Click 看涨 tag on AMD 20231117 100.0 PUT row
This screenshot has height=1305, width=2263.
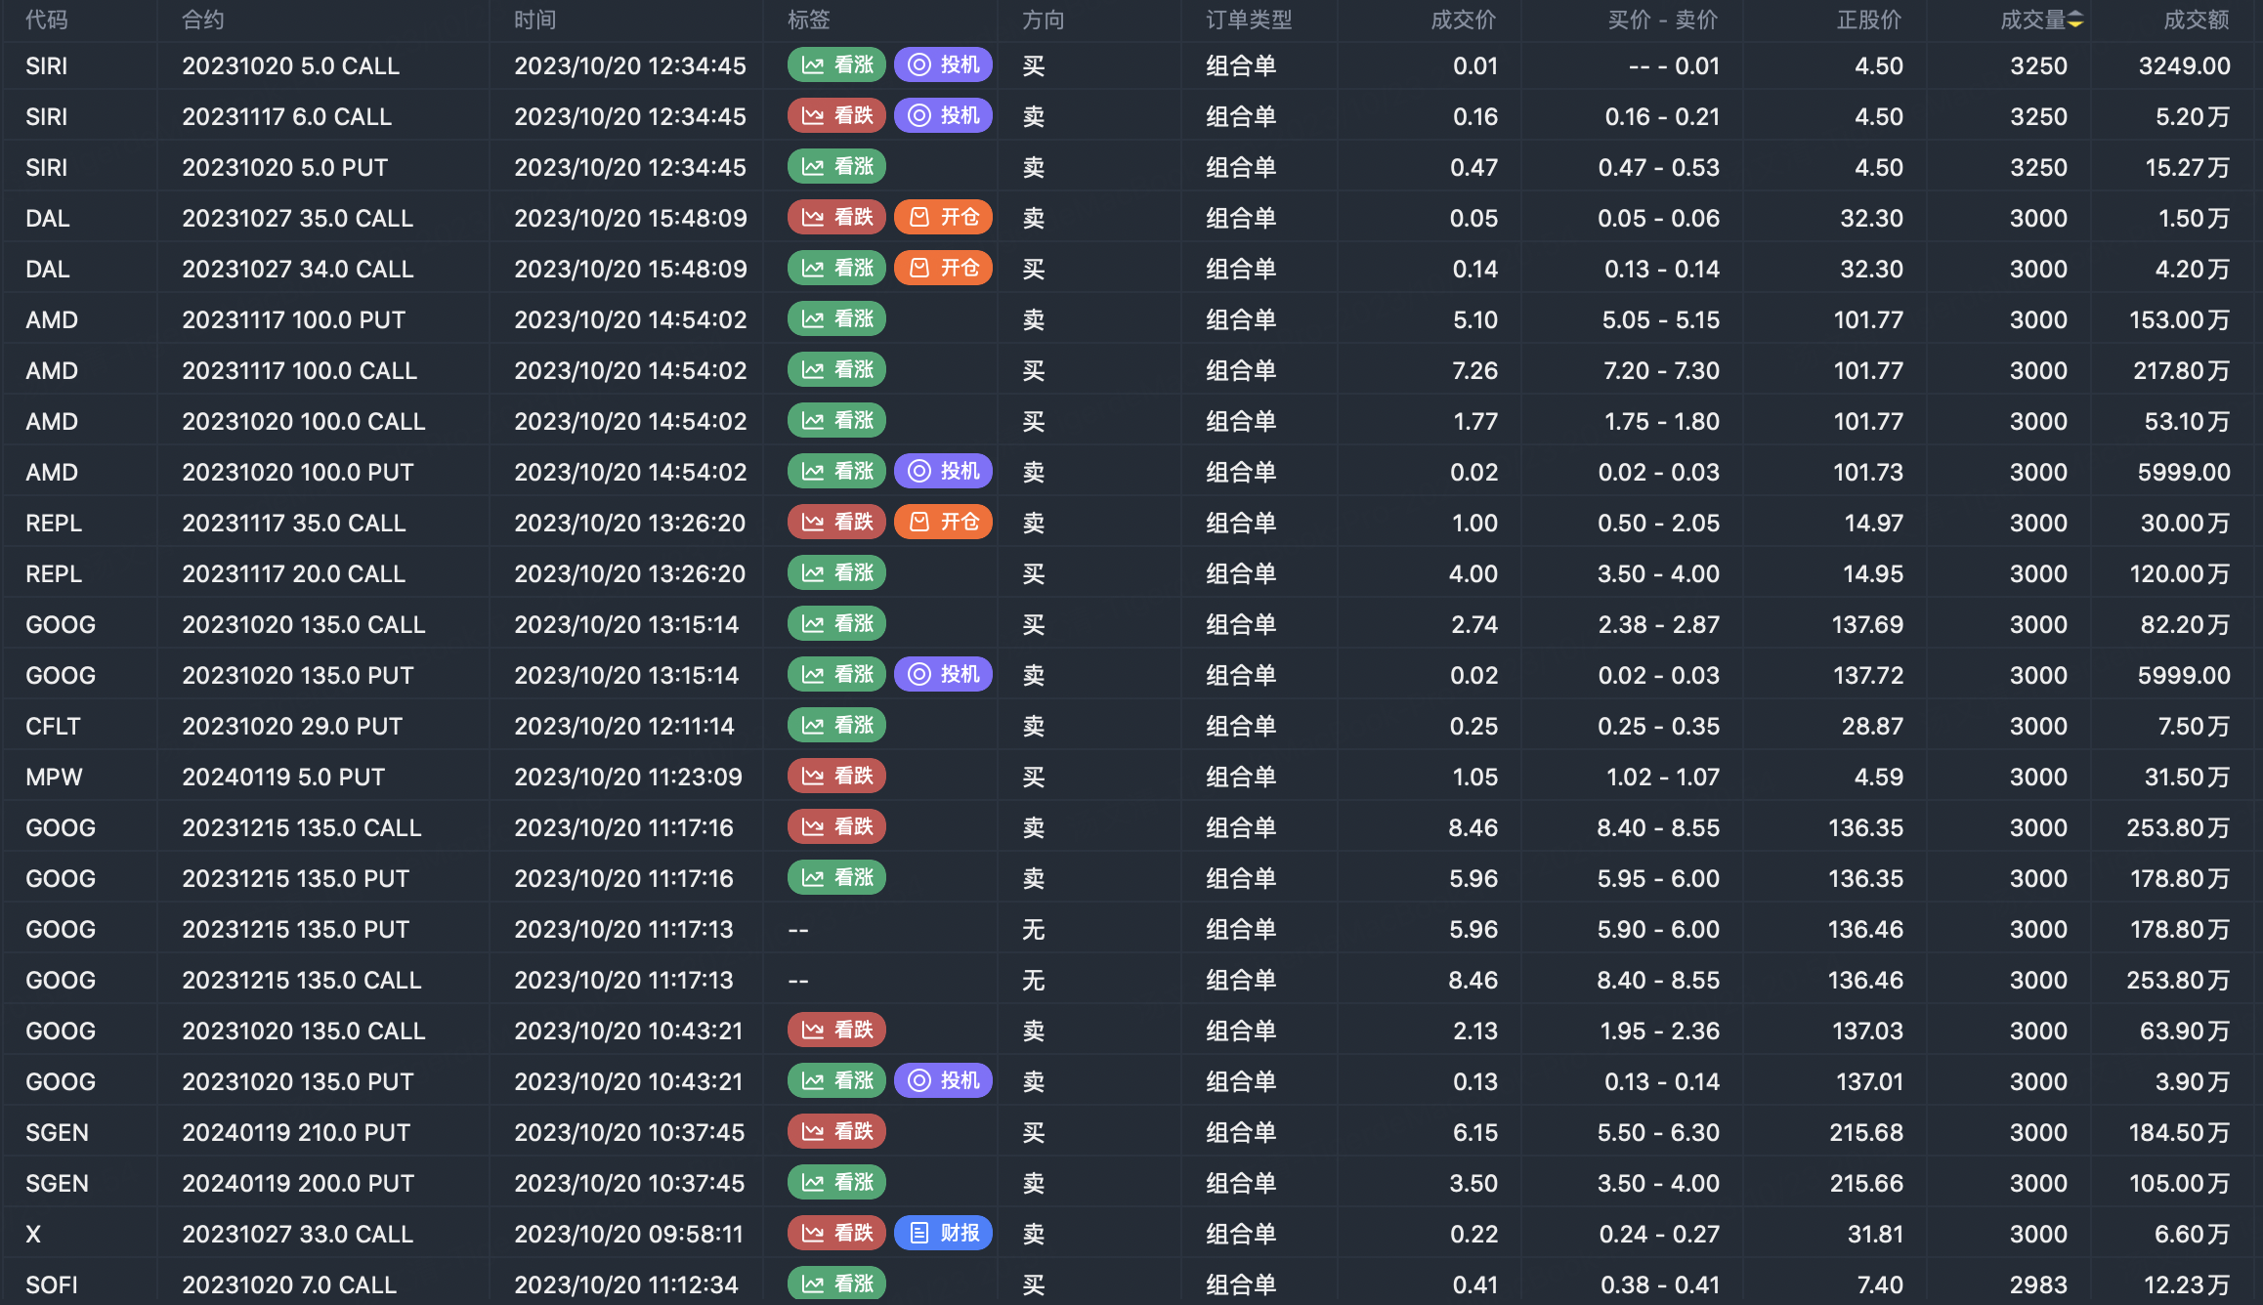(836, 319)
